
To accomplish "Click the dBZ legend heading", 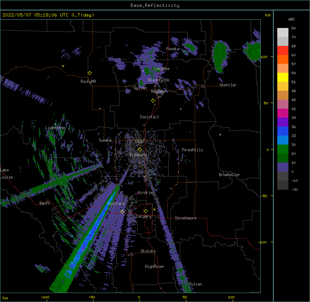I will pos(291,19).
